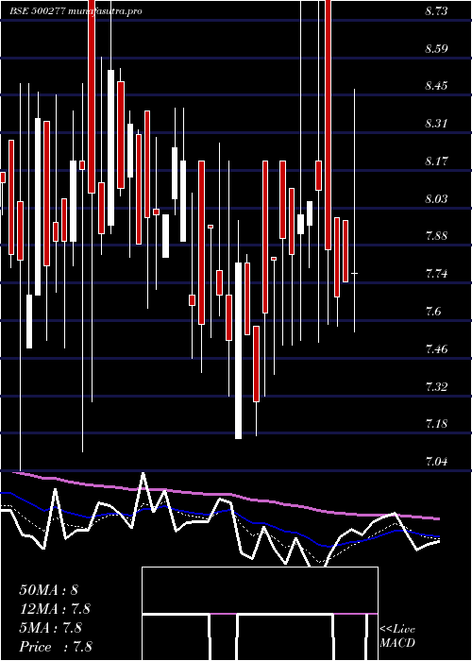Click the 8.17 price axis label
The width and height of the screenshot is (472, 661).
[x=436, y=161]
